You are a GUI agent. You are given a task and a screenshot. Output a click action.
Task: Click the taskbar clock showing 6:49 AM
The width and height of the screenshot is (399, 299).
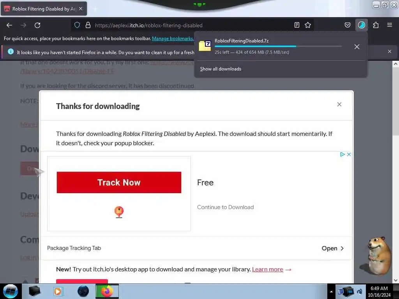pyautogui.click(x=379, y=291)
